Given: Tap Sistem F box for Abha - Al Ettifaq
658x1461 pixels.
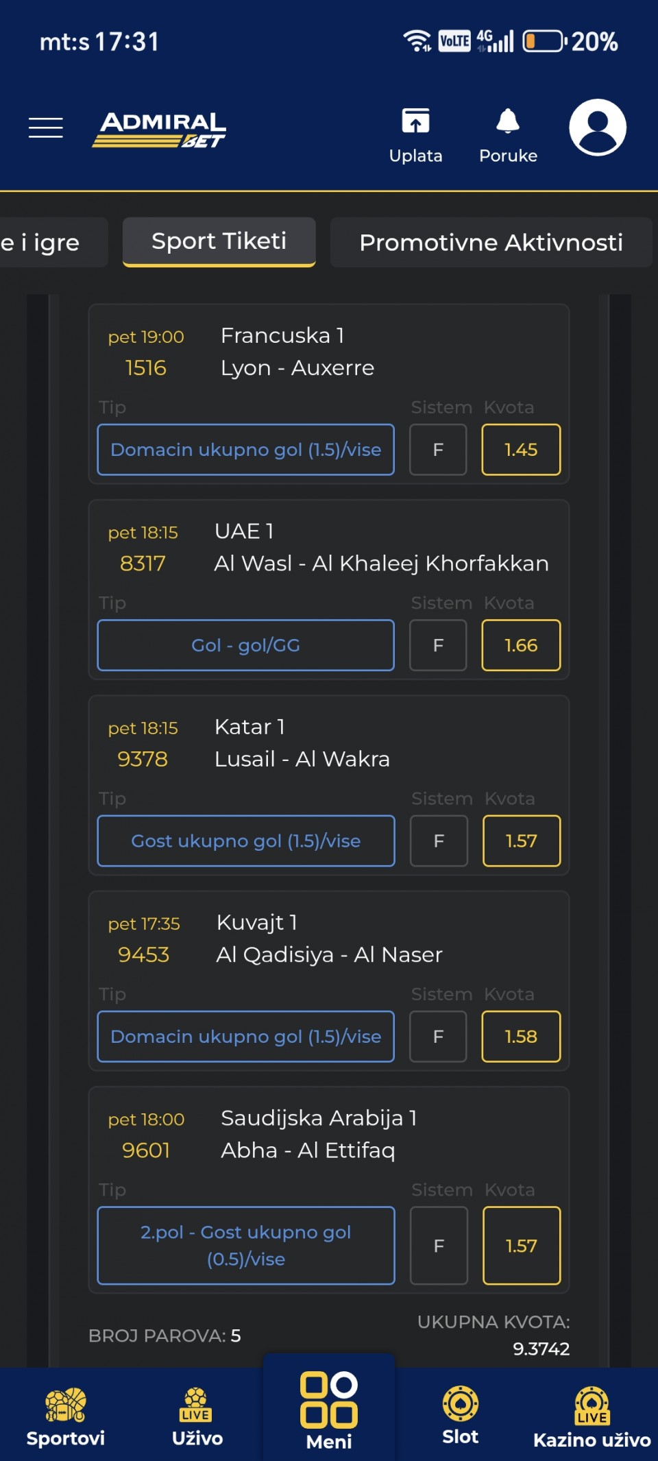Looking at the screenshot, I should [x=439, y=1245].
